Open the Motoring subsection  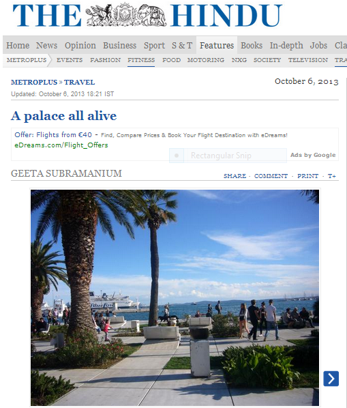pyautogui.click(x=206, y=60)
